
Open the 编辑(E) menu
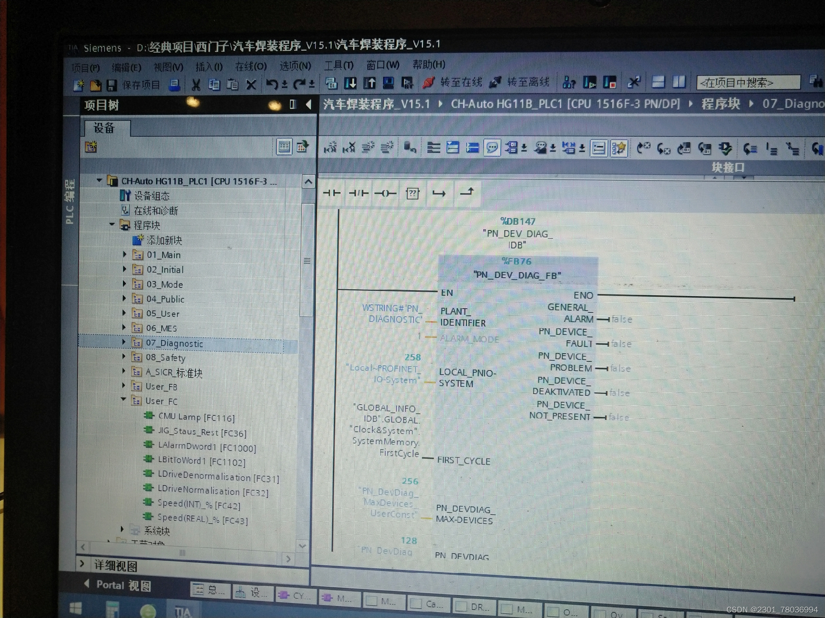click(126, 68)
